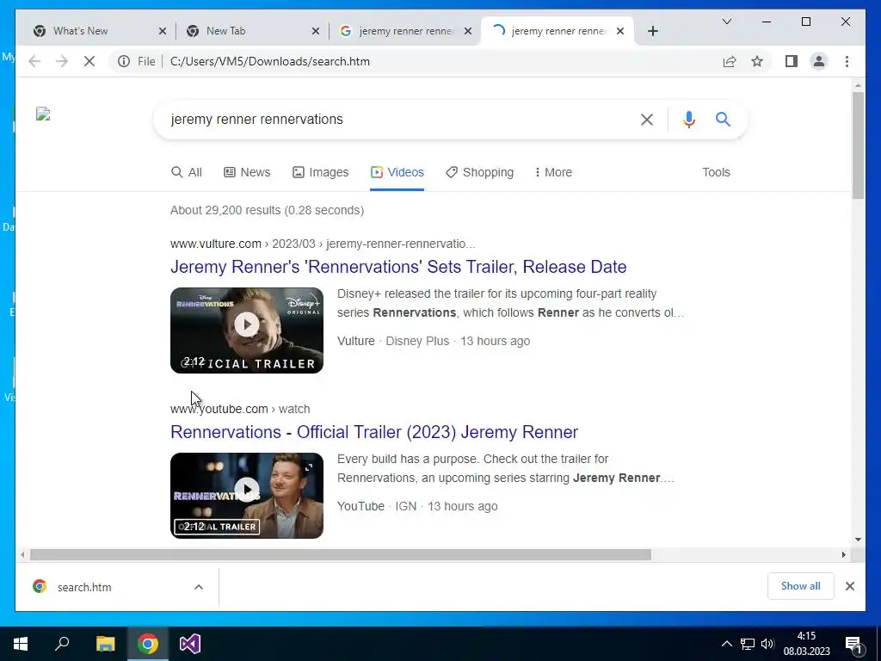Image resolution: width=881 pixels, height=661 pixels.
Task: Open search Tools
Action: pyautogui.click(x=716, y=172)
